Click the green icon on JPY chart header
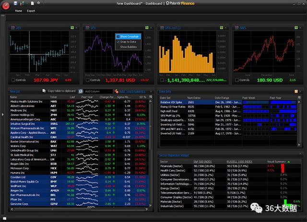This screenshot has width=307, height=222. tap(72, 28)
